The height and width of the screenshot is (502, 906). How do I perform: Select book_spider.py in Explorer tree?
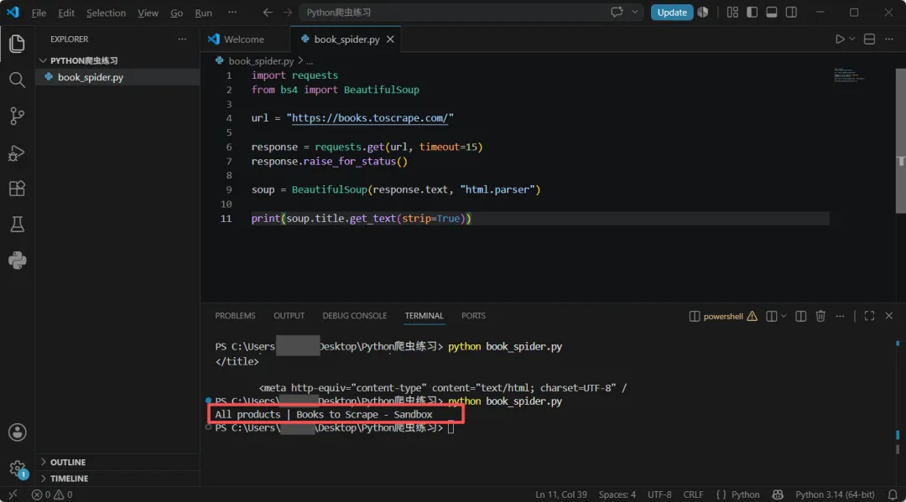pyautogui.click(x=118, y=77)
